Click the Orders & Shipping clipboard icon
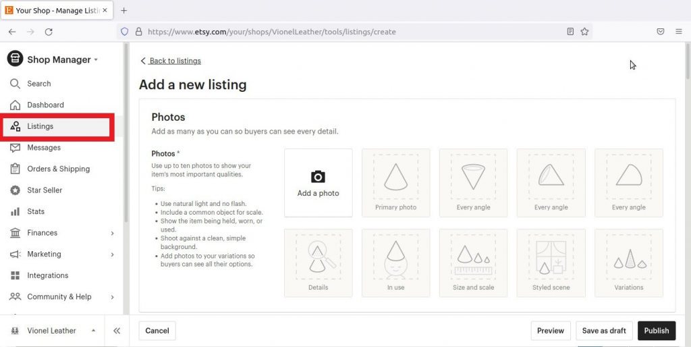This screenshot has width=691, height=347. click(15, 169)
